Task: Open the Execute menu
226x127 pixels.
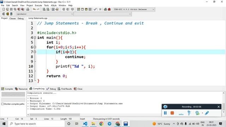Action: point(38,6)
